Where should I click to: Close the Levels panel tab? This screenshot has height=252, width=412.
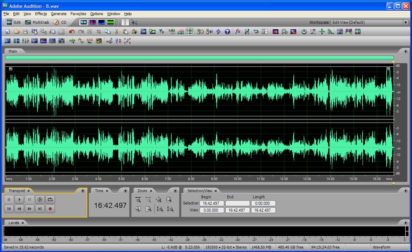click(x=23, y=223)
